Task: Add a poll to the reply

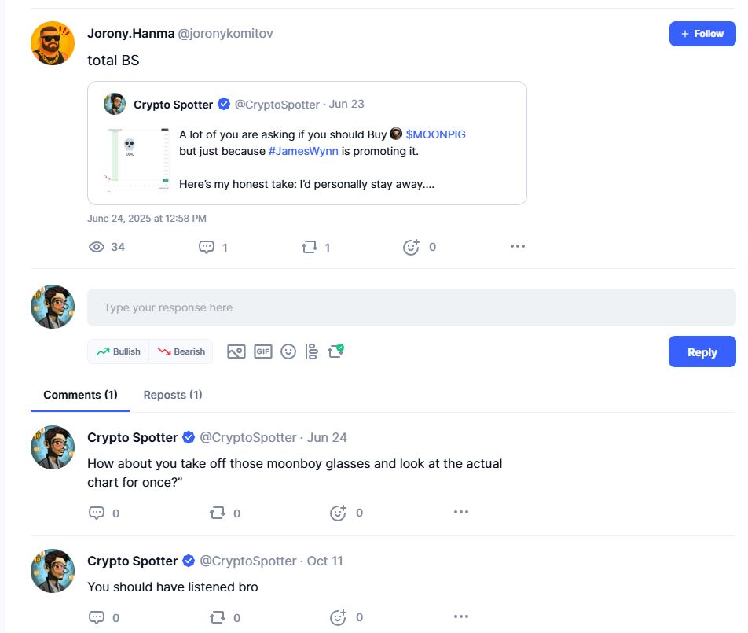Action: click(x=311, y=351)
